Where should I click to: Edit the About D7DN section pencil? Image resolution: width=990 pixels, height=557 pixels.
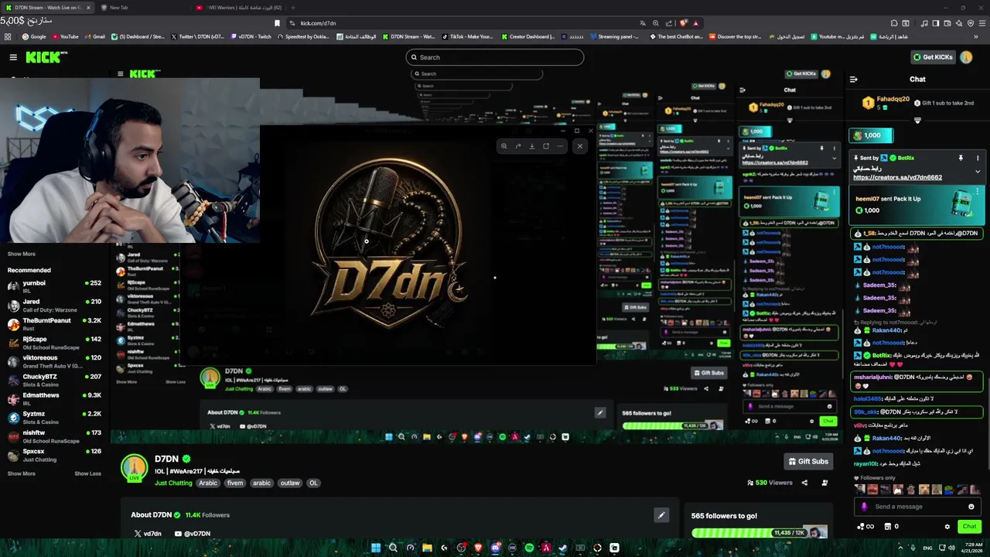(661, 514)
